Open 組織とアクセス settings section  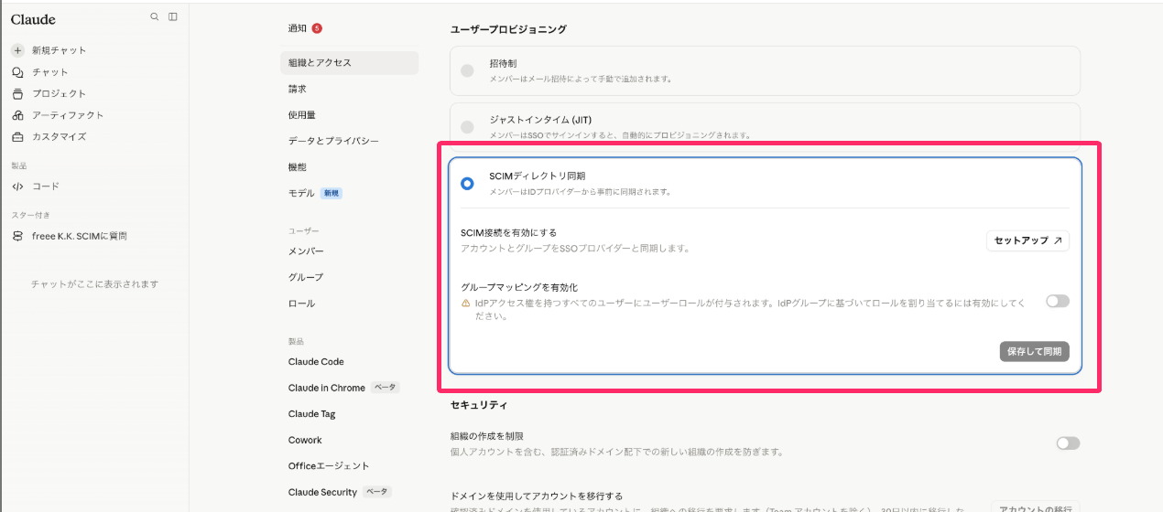tap(349, 63)
